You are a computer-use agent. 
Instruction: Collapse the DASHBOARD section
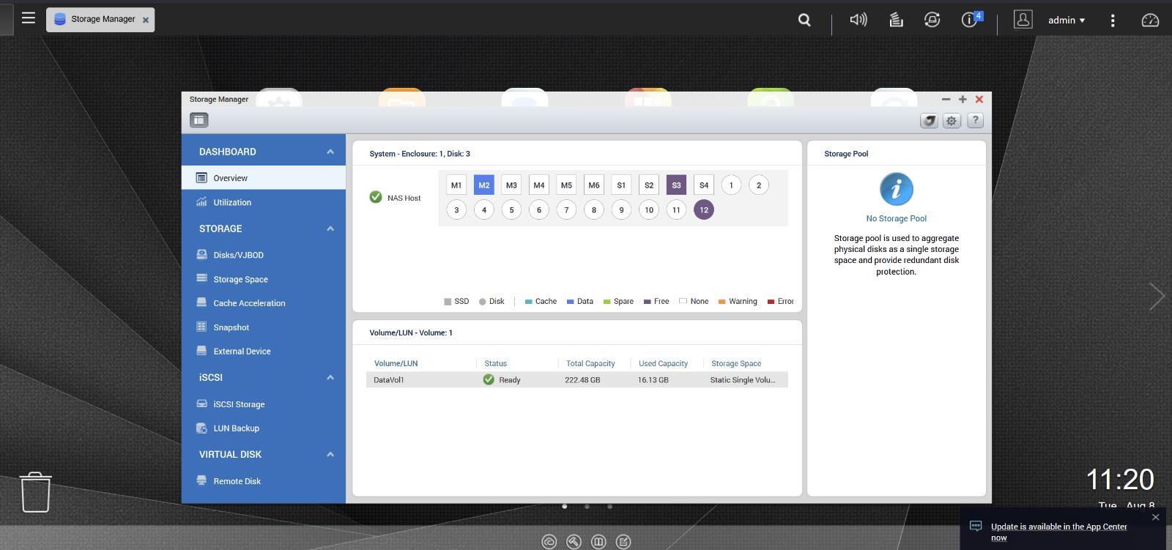pyautogui.click(x=330, y=152)
